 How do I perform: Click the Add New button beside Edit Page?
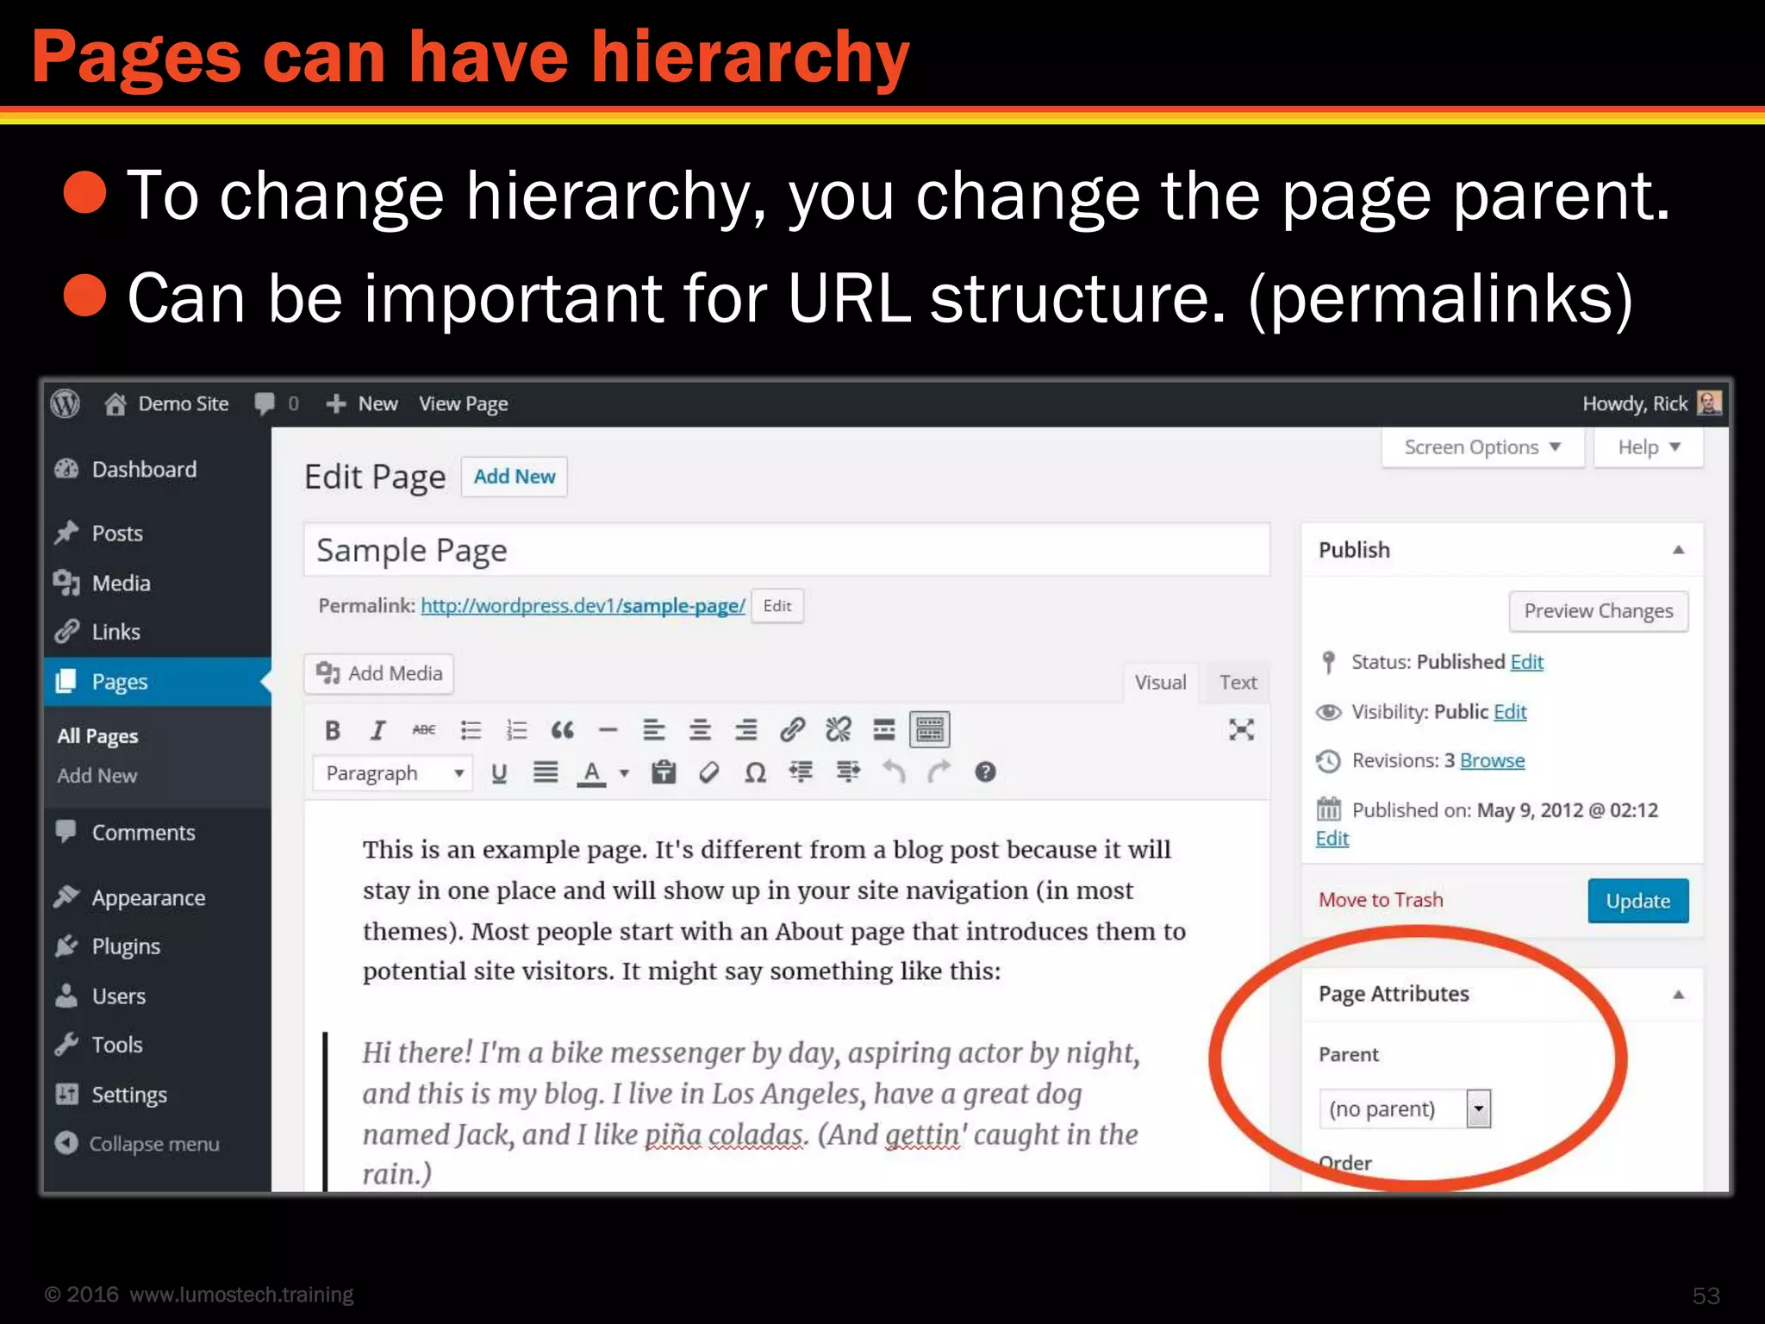point(515,477)
